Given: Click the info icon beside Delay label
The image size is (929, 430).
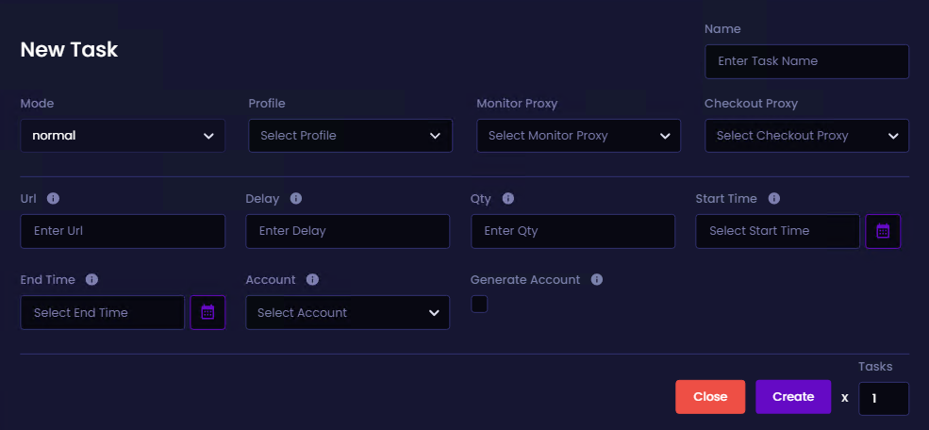Looking at the screenshot, I should tap(296, 198).
